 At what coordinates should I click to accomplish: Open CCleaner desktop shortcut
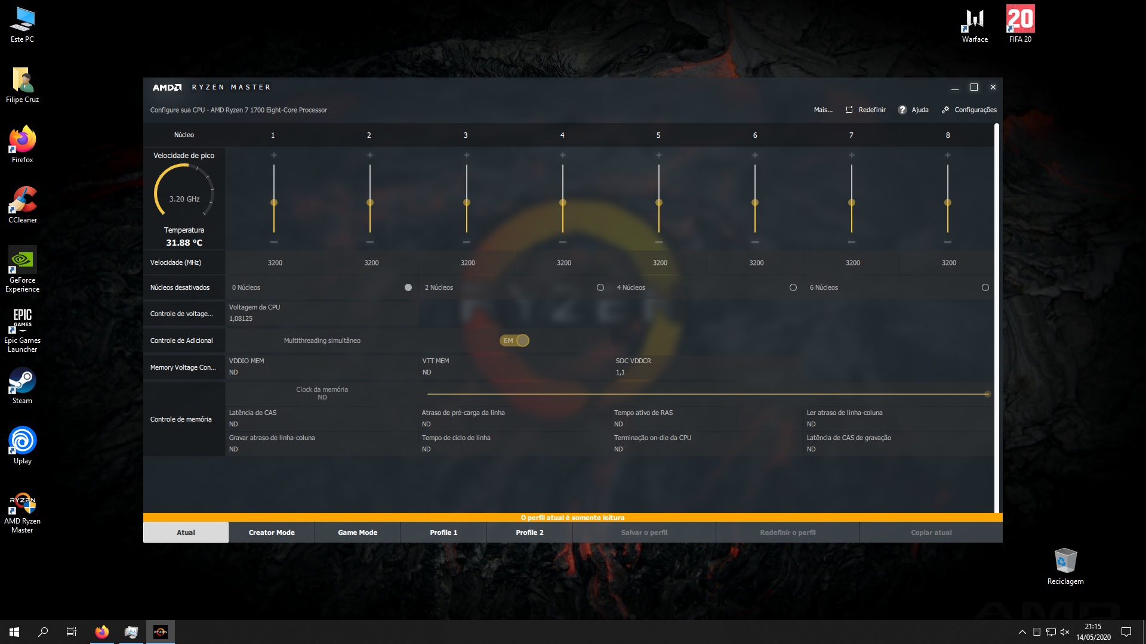tap(23, 205)
